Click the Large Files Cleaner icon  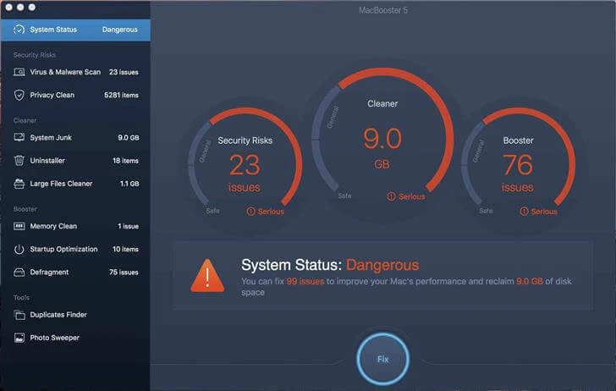pyautogui.click(x=19, y=183)
